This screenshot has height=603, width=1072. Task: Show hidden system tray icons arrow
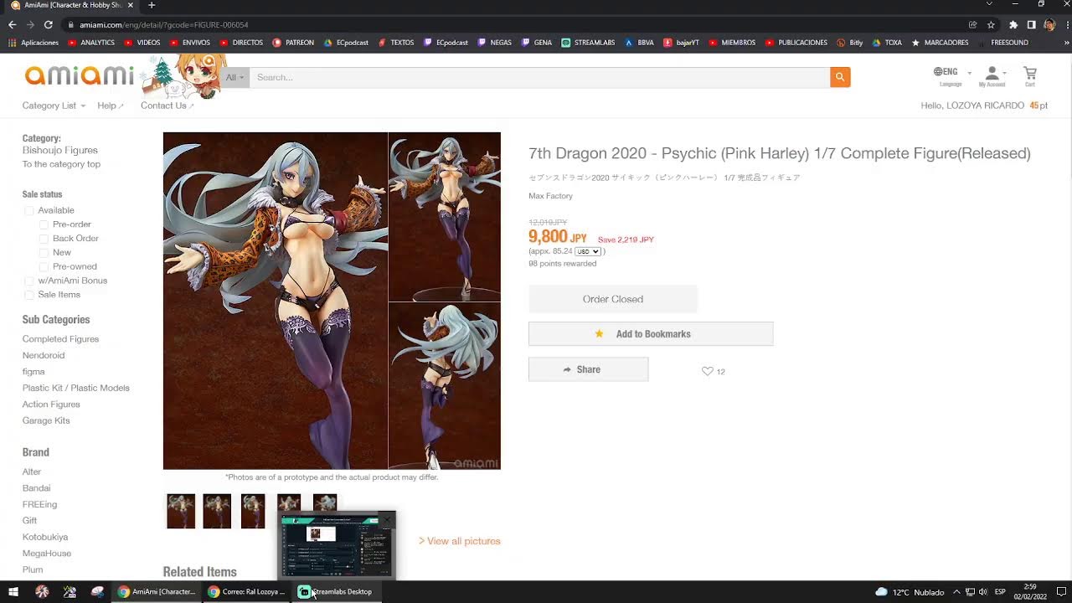click(x=956, y=591)
